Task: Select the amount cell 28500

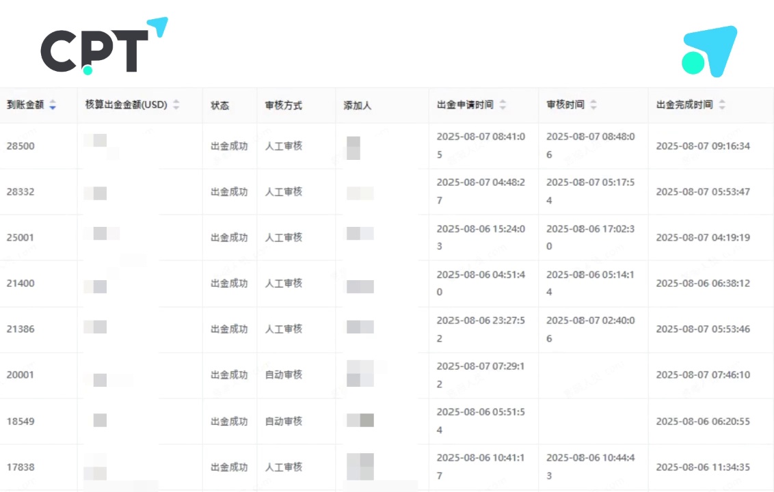Action: pos(21,146)
